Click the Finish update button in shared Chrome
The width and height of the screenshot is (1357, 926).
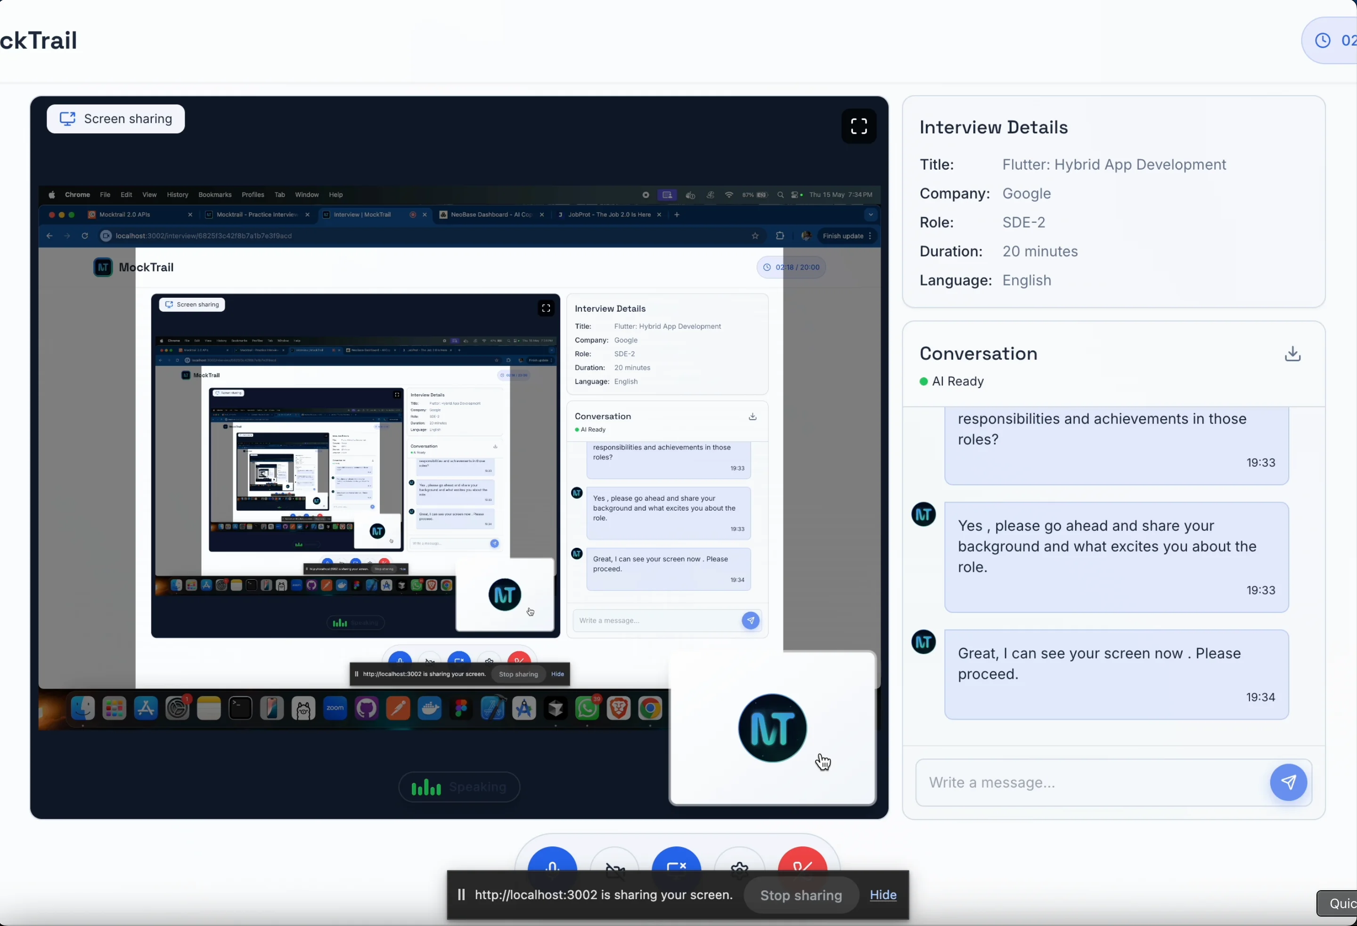click(x=847, y=236)
